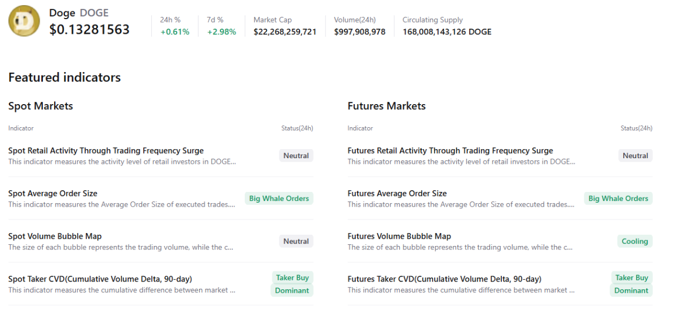Image resolution: width=679 pixels, height=309 pixels.
Task: Click Futures Markets Big Whale Orders badge
Action: (618, 199)
